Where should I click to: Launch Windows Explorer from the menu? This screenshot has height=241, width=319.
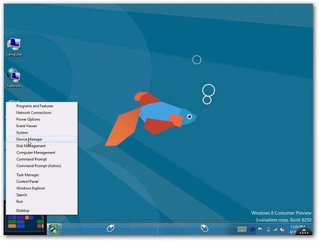pyautogui.click(x=30, y=188)
